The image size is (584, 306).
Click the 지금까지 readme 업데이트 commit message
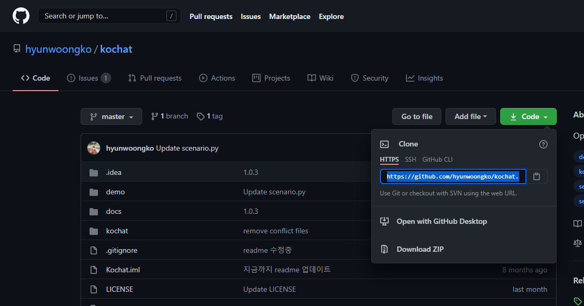click(x=287, y=270)
